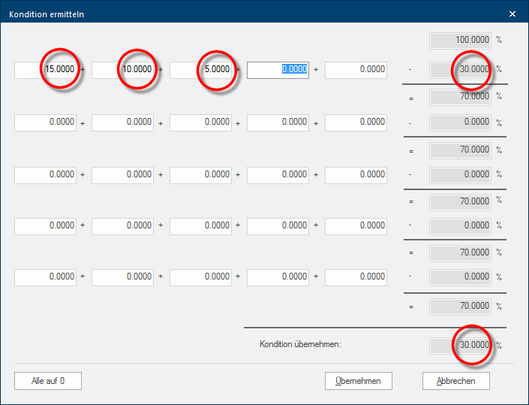
Task: Close the "Kondition ermitteln" window
Action: tap(512, 14)
